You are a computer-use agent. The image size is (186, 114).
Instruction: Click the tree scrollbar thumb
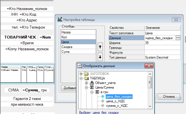pyautogui.click(x=150, y=82)
